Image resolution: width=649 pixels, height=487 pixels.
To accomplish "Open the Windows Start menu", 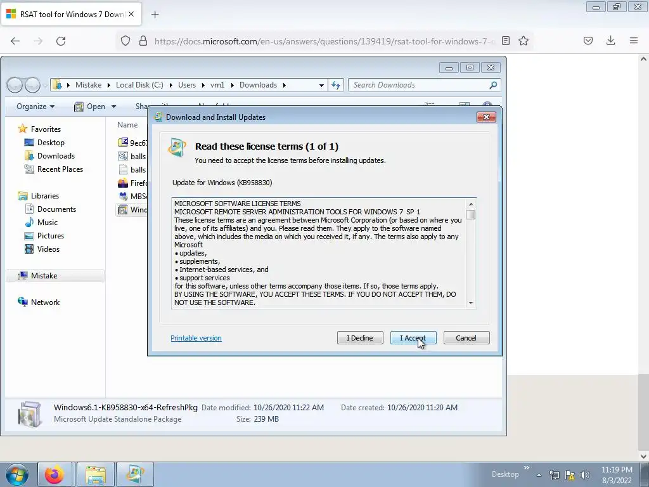I will point(17,474).
